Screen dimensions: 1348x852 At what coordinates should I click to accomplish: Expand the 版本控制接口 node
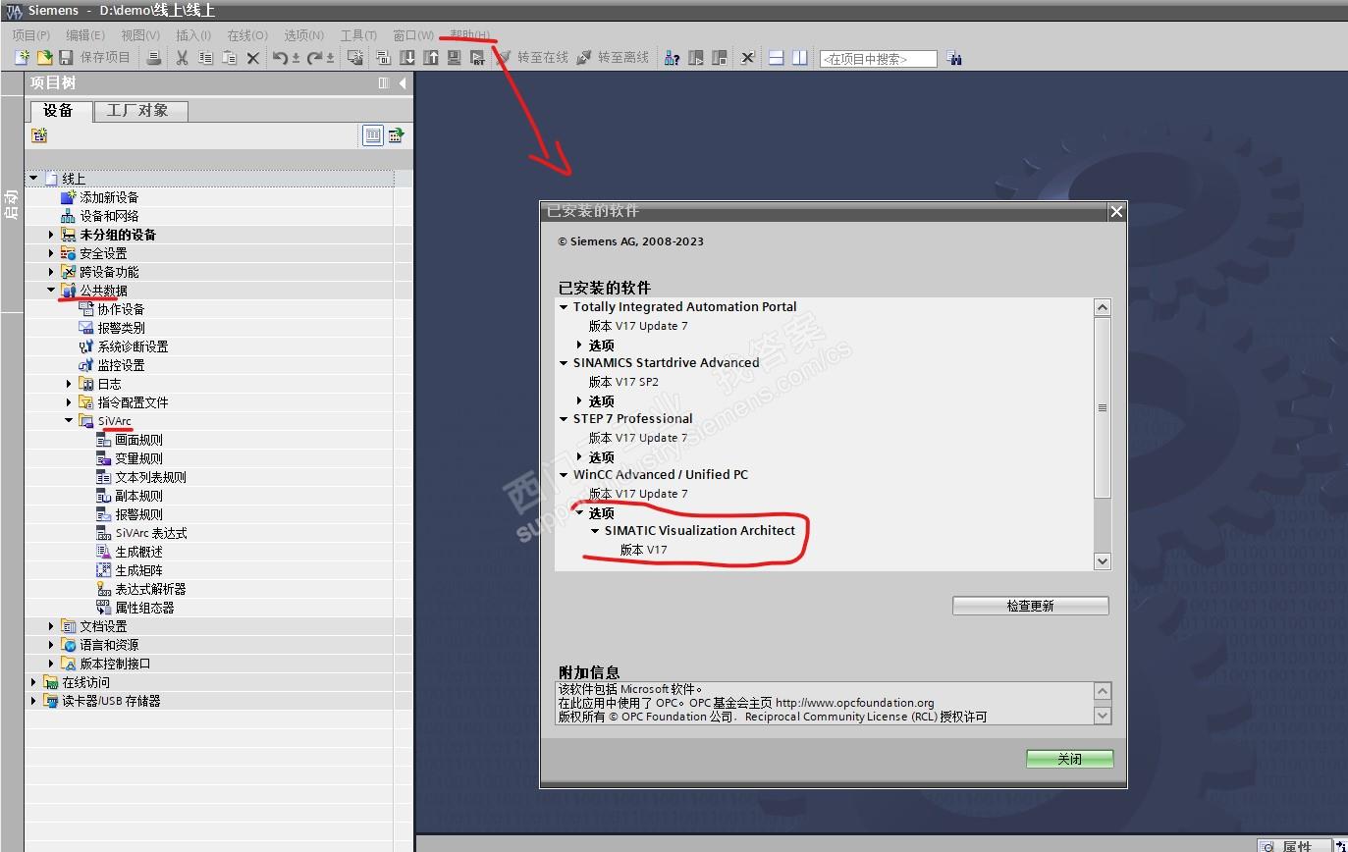click(x=51, y=664)
